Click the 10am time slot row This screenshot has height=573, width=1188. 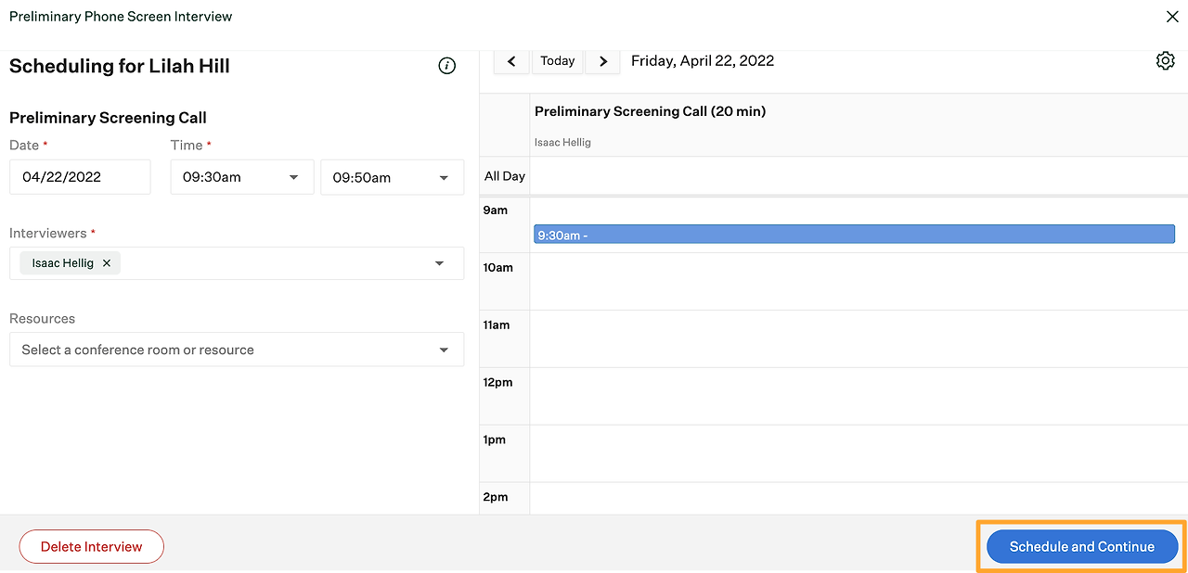pyautogui.click(x=854, y=282)
